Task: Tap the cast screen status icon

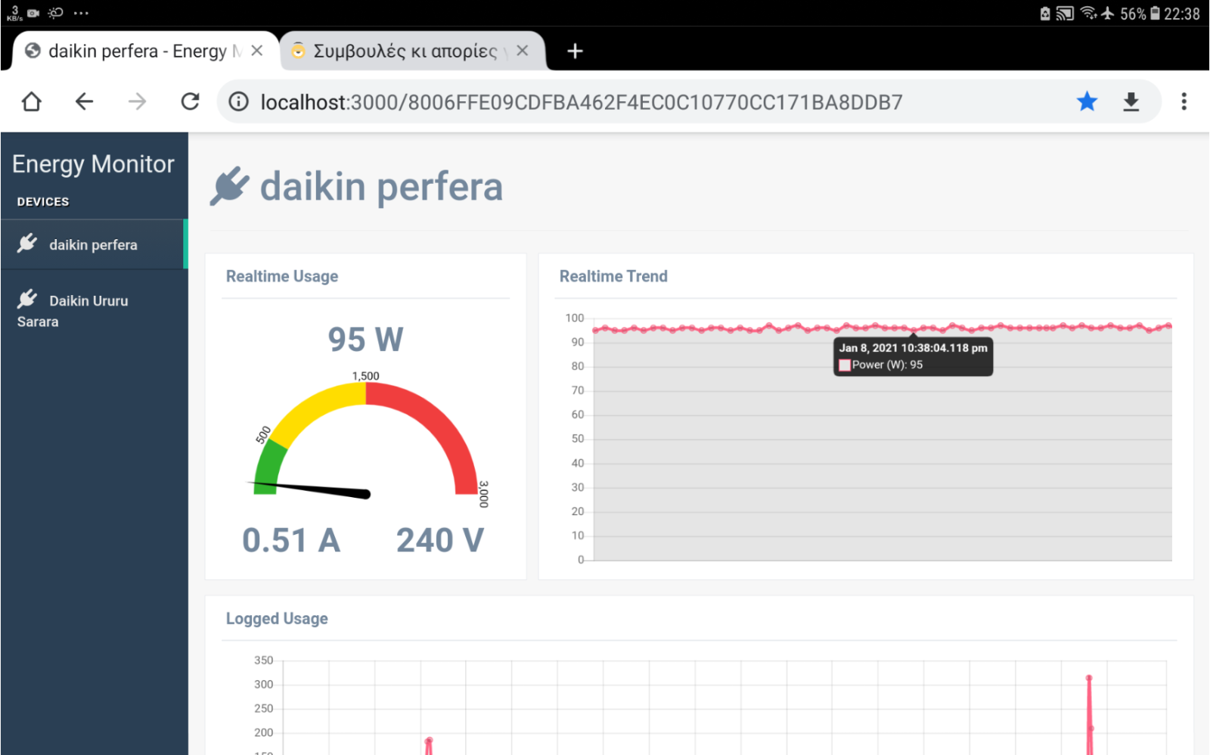Action: (x=1065, y=13)
